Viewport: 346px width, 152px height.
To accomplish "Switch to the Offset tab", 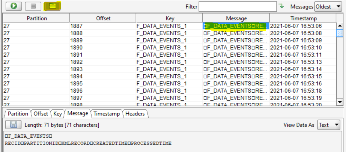I will coord(41,114).
